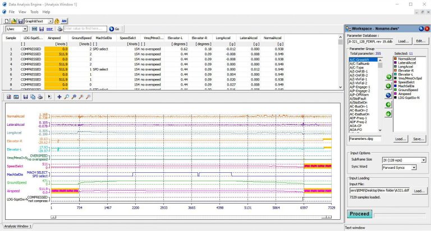Open the Tools menu
Viewport: 431px width, 231px height.
pos(34,12)
